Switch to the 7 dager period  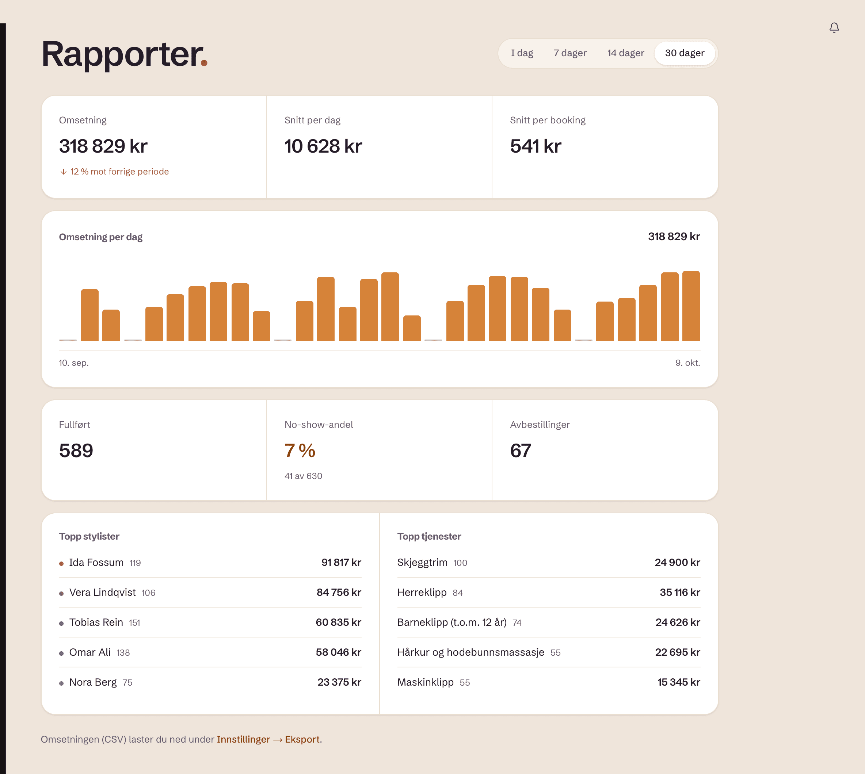coord(570,53)
